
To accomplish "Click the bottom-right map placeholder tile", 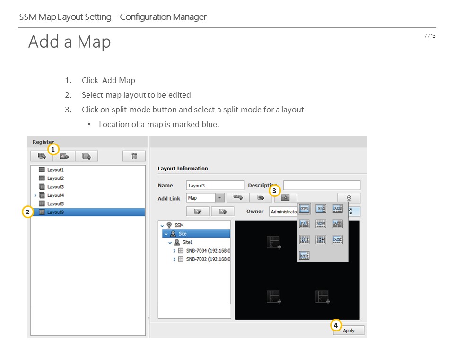I will 322,297.
